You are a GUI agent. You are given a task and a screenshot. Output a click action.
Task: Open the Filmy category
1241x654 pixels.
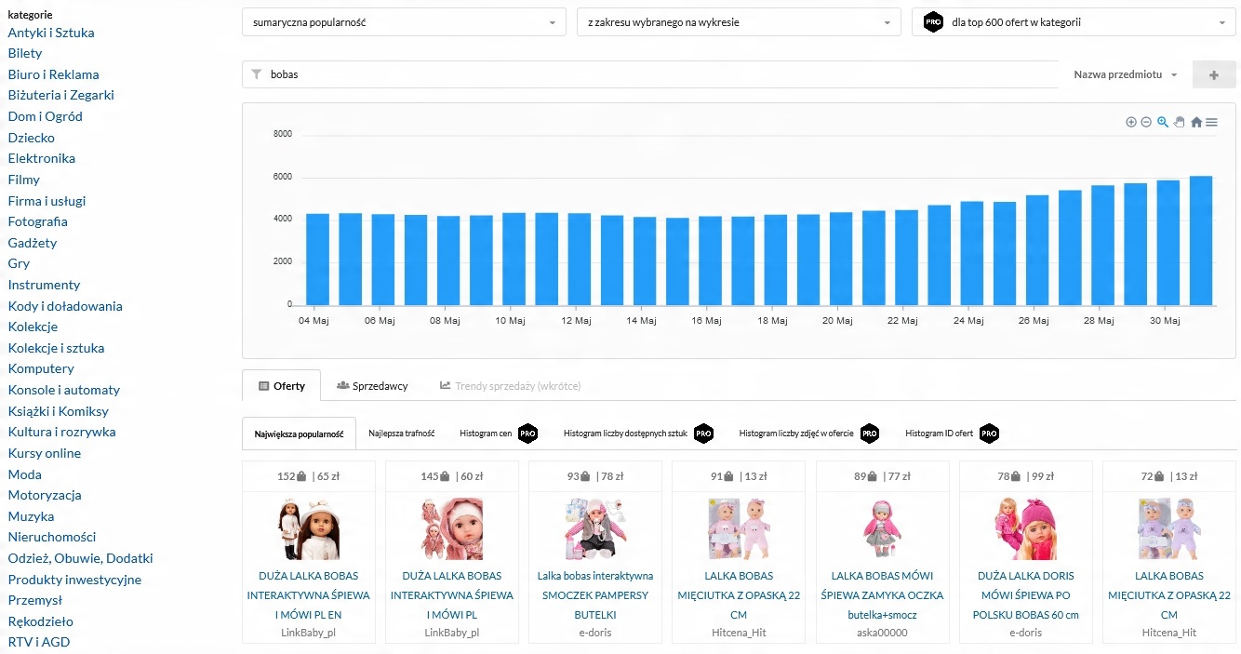24,180
